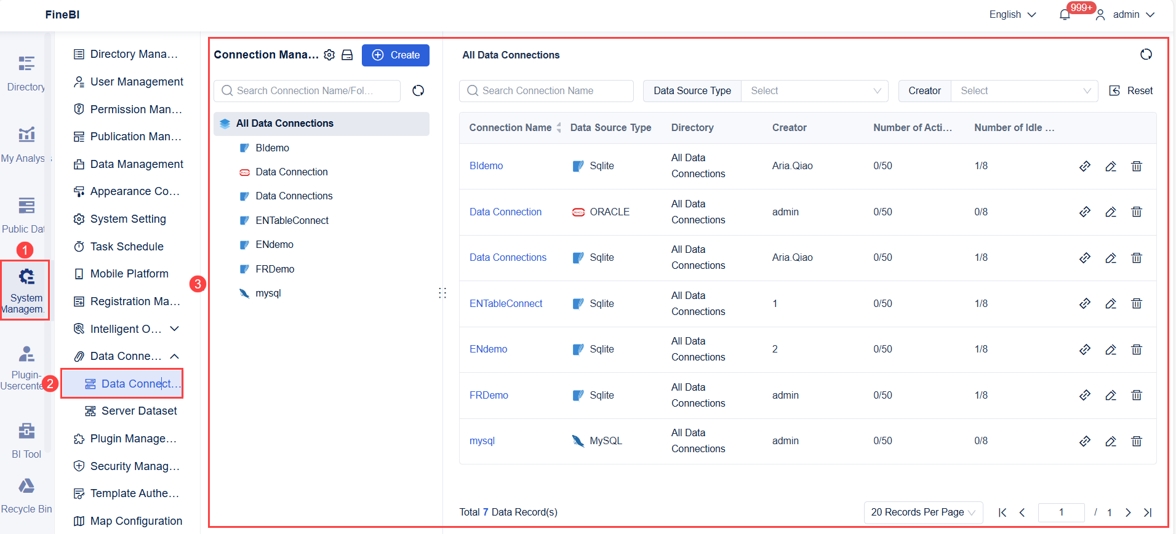Delete the mysql connection row
1176x534 pixels.
1137,441
